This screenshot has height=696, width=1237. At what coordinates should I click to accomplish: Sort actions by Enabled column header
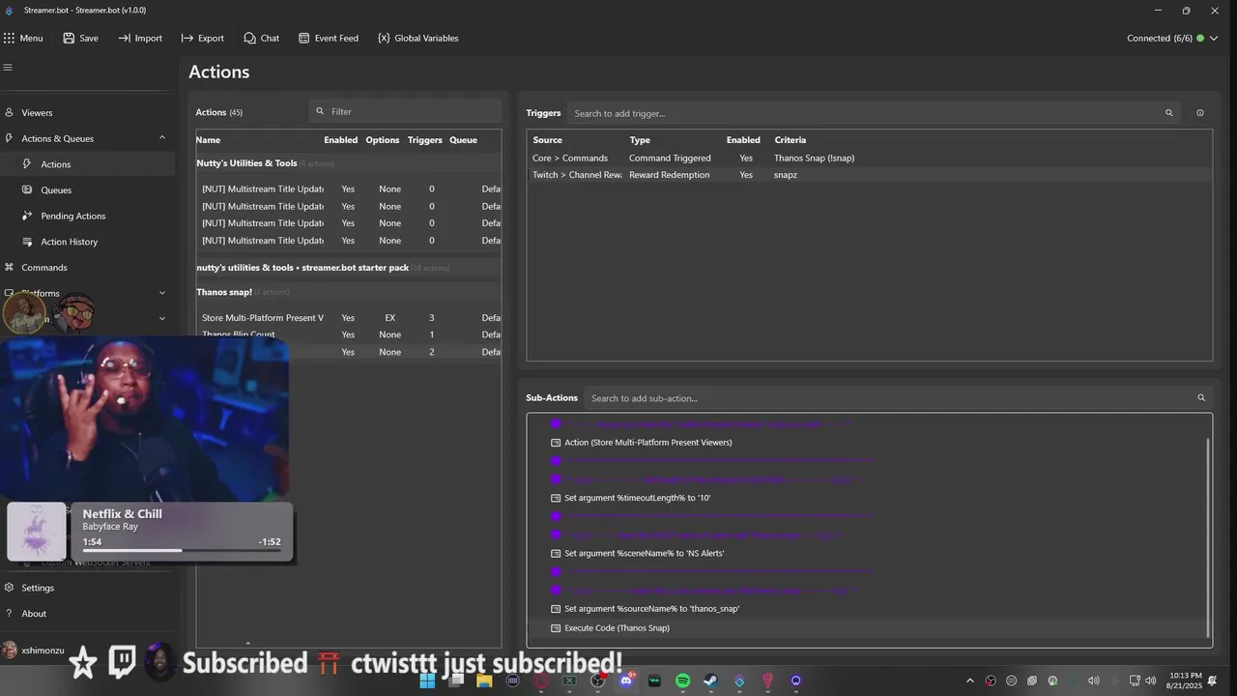(340, 140)
